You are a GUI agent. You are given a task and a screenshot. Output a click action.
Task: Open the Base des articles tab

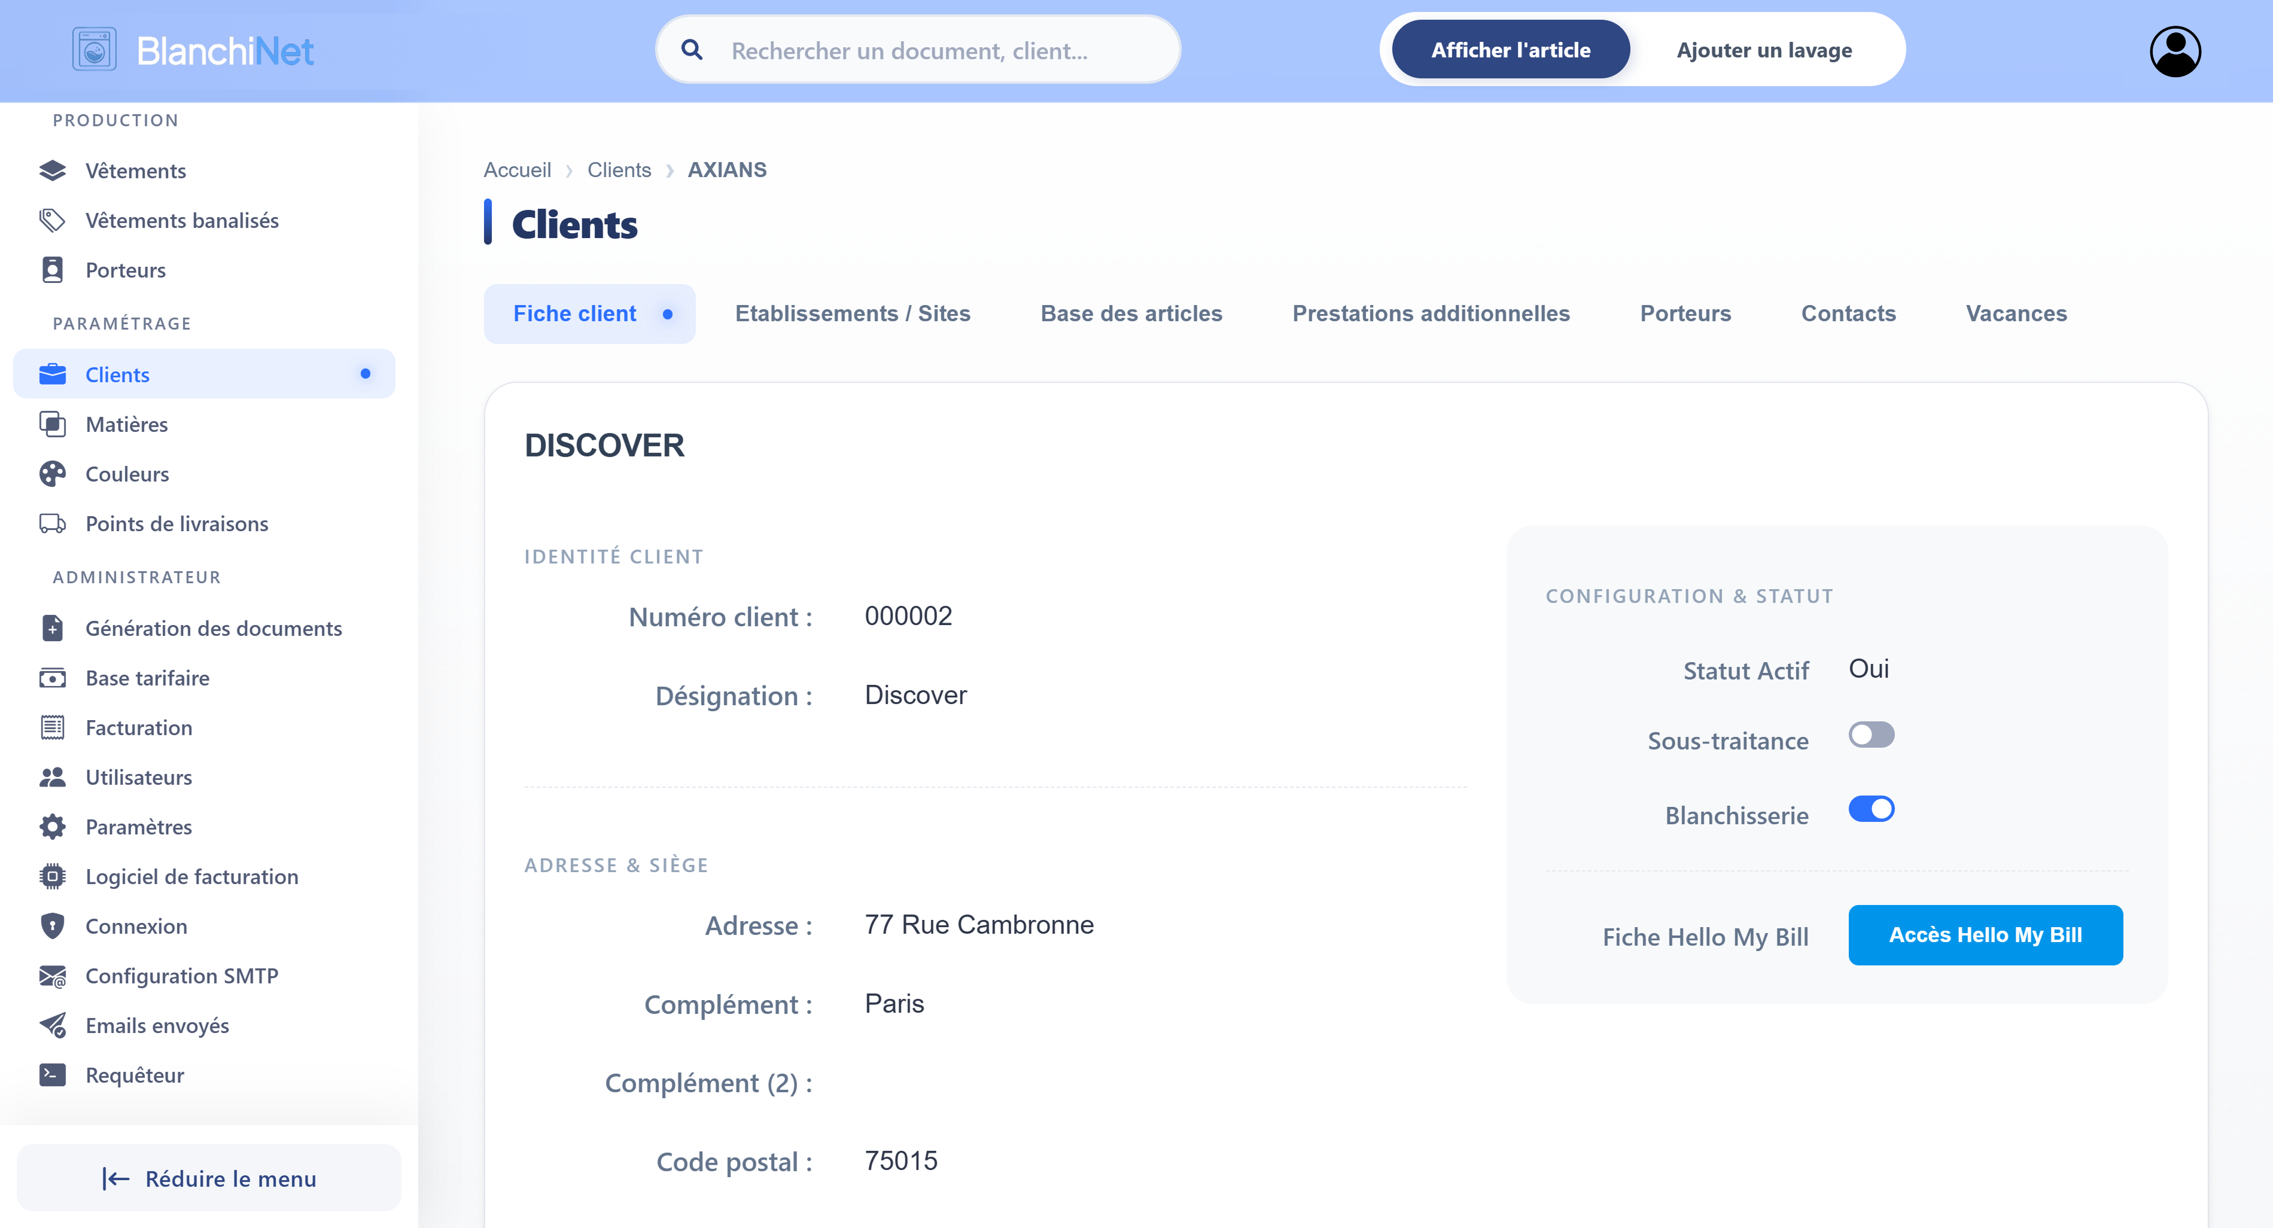coord(1130,313)
